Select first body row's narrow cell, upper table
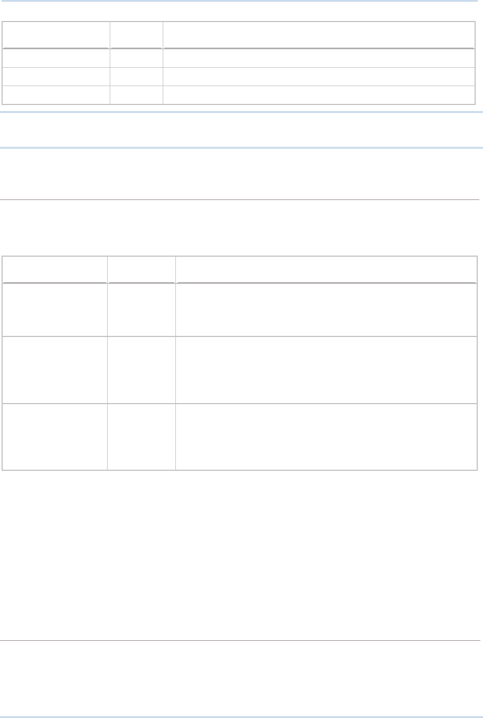This screenshot has width=483, height=718. pos(136,58)
